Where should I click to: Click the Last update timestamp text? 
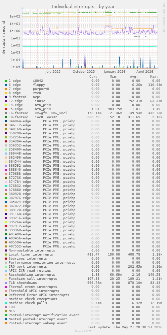[125, 327]
